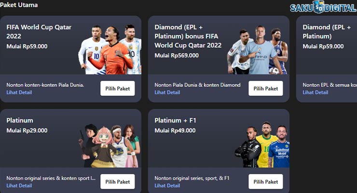Open Lihat Detail under FIFA World Cup package
Viewport: 357px width, 193px height.
click(x=19, y=93)
